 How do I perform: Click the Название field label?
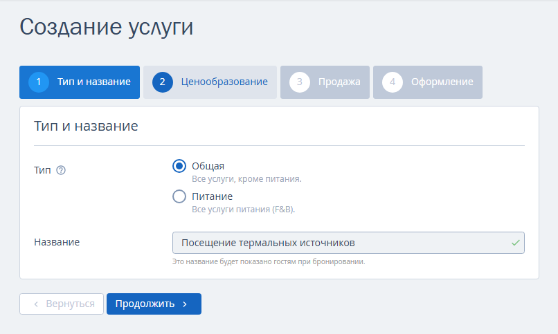[57, 242]
